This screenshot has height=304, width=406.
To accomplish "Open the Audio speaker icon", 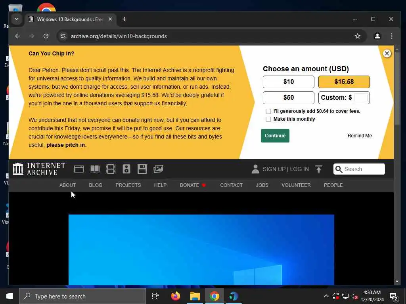I will (x=126, y=169).
